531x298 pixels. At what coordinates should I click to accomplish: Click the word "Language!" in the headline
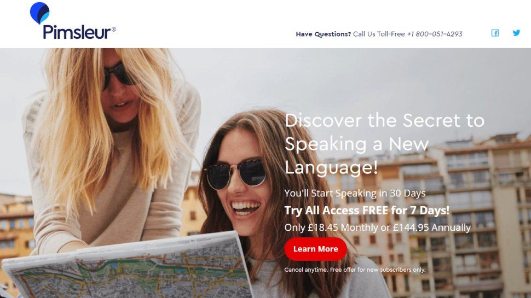(331, 167)
